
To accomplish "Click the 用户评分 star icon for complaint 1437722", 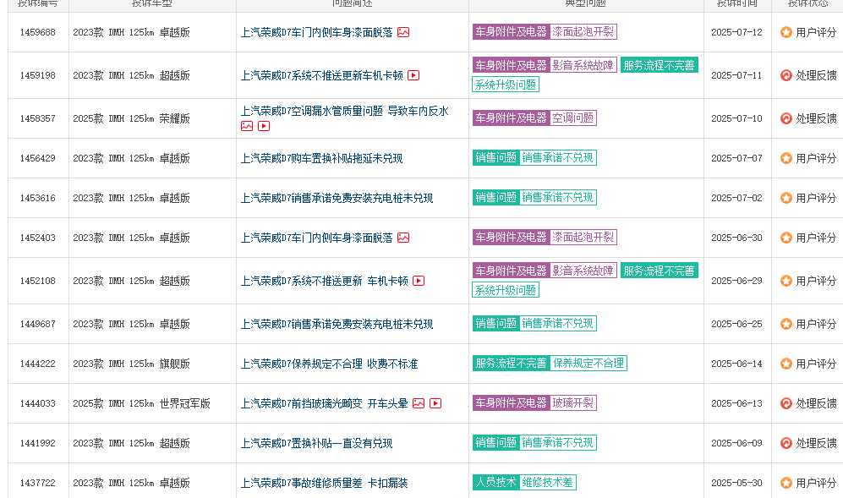I will pos(786,483).
